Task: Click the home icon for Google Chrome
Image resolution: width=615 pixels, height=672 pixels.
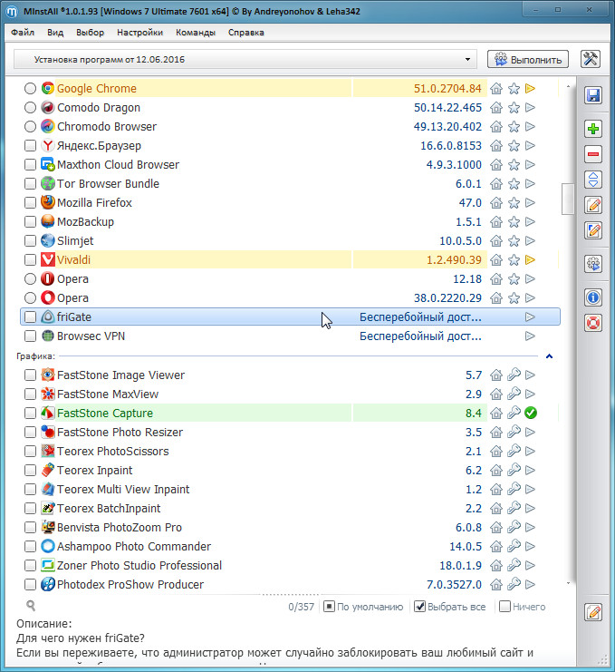Action: click(496, 88)
